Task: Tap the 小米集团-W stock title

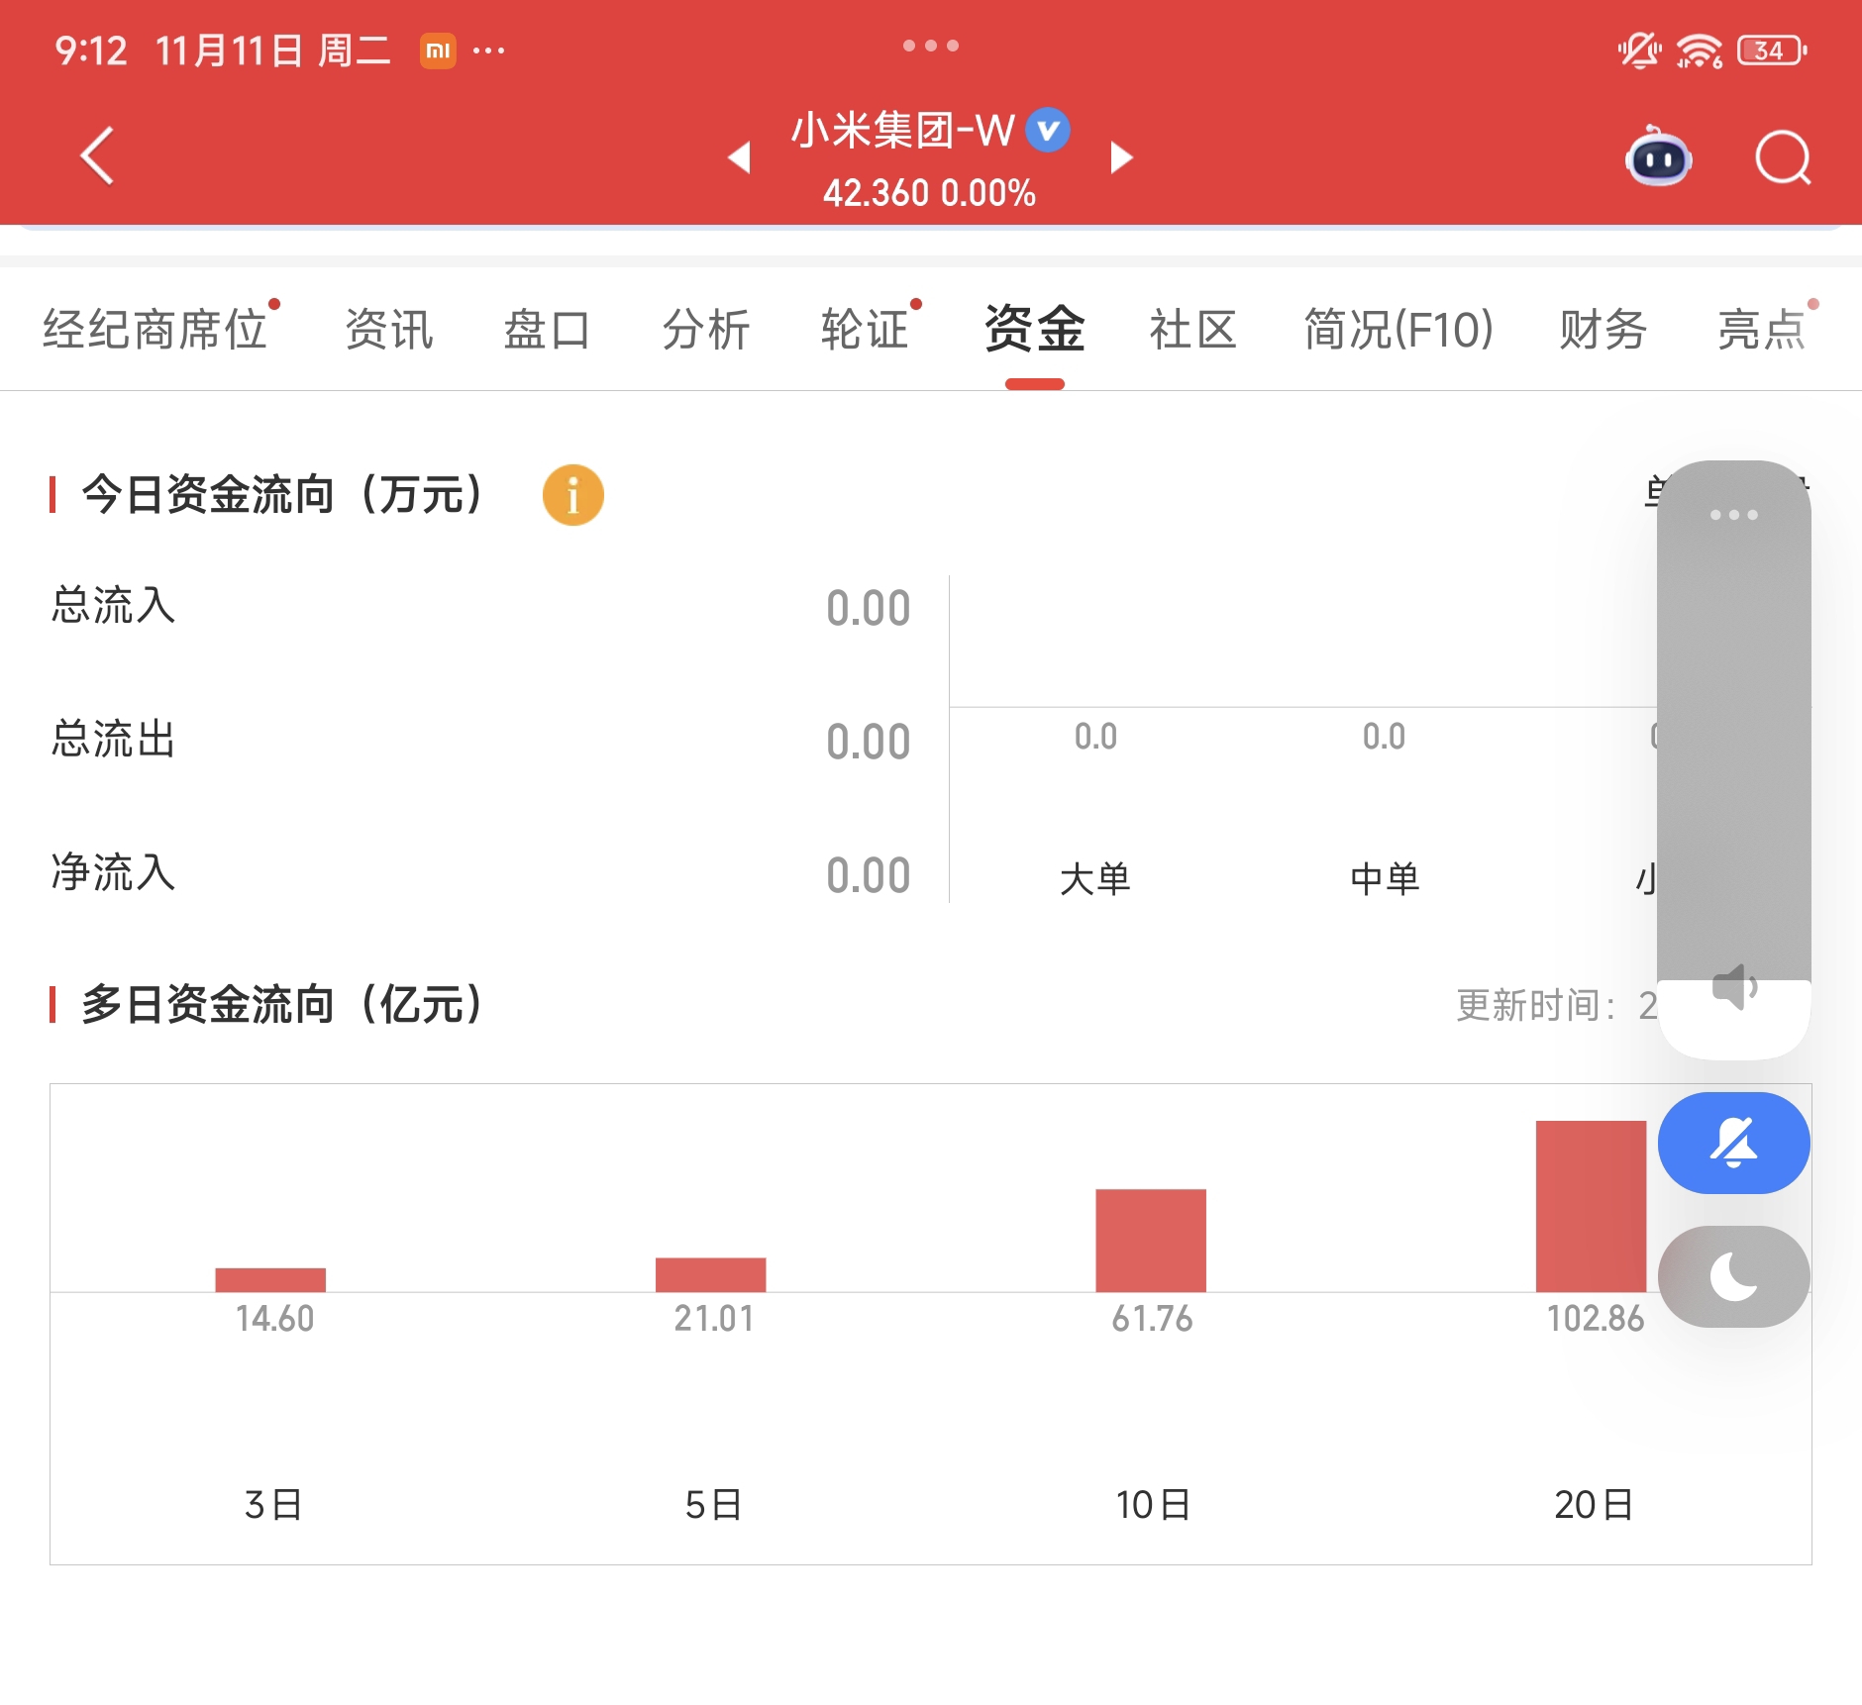Action: click(x=903, y=130)
